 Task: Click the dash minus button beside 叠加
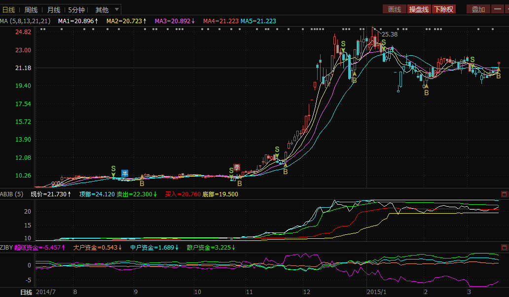click(497, 9)
